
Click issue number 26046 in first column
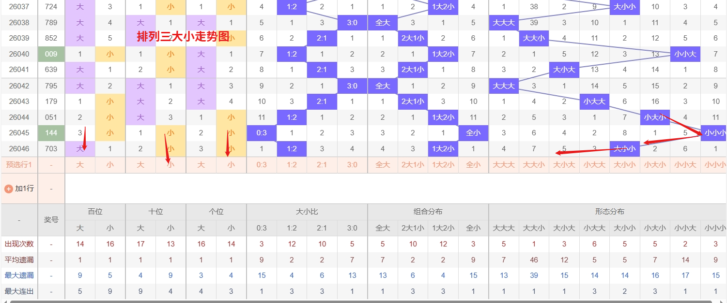18,149
